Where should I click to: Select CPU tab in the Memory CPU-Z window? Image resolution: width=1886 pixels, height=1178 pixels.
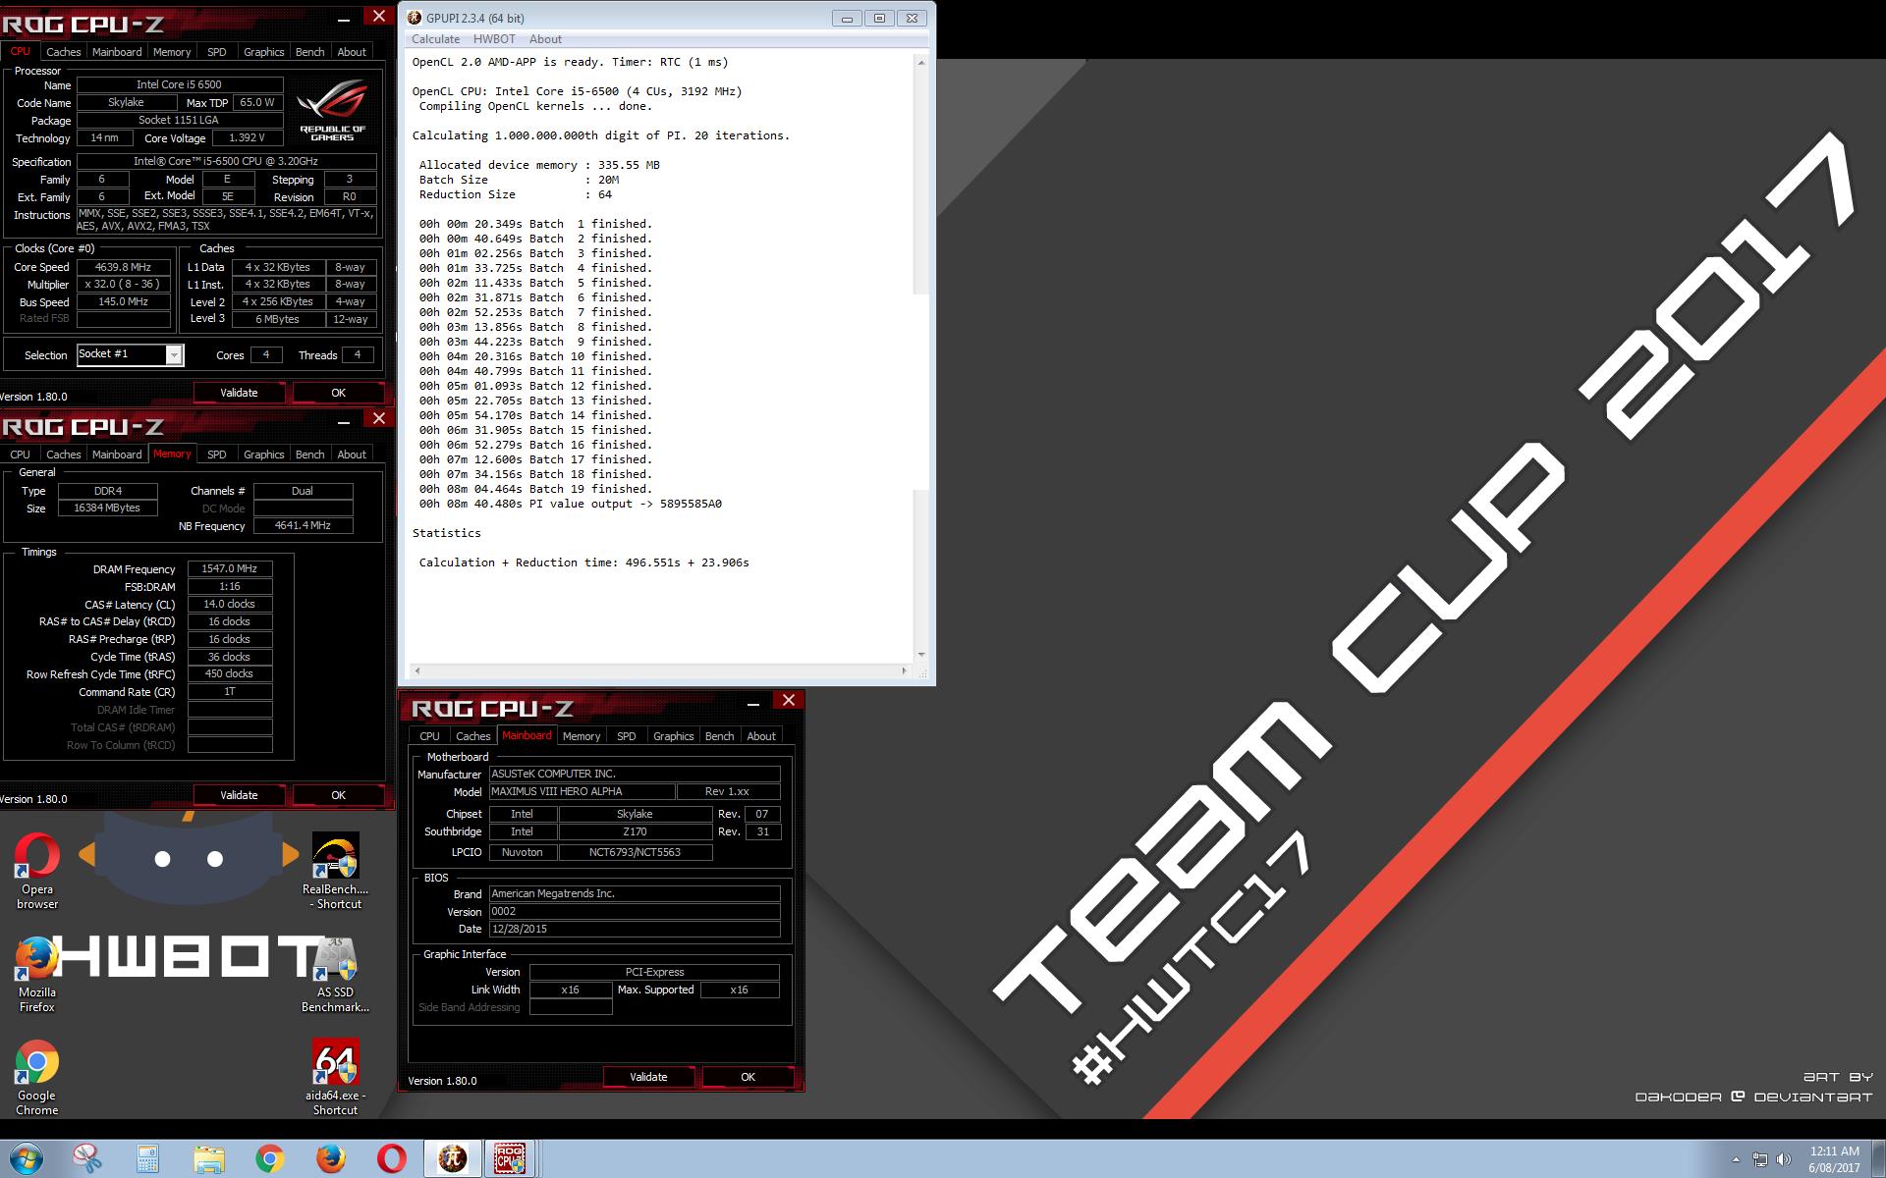[20, 455]
